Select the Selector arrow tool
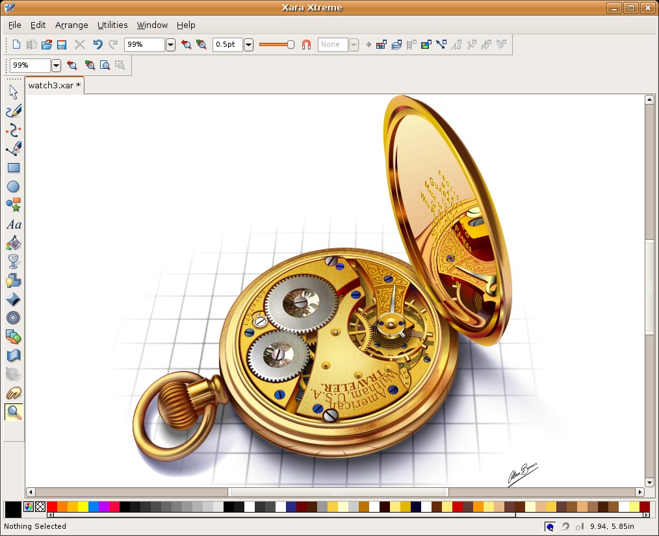 pyautogui.click(x=13, y=92)
